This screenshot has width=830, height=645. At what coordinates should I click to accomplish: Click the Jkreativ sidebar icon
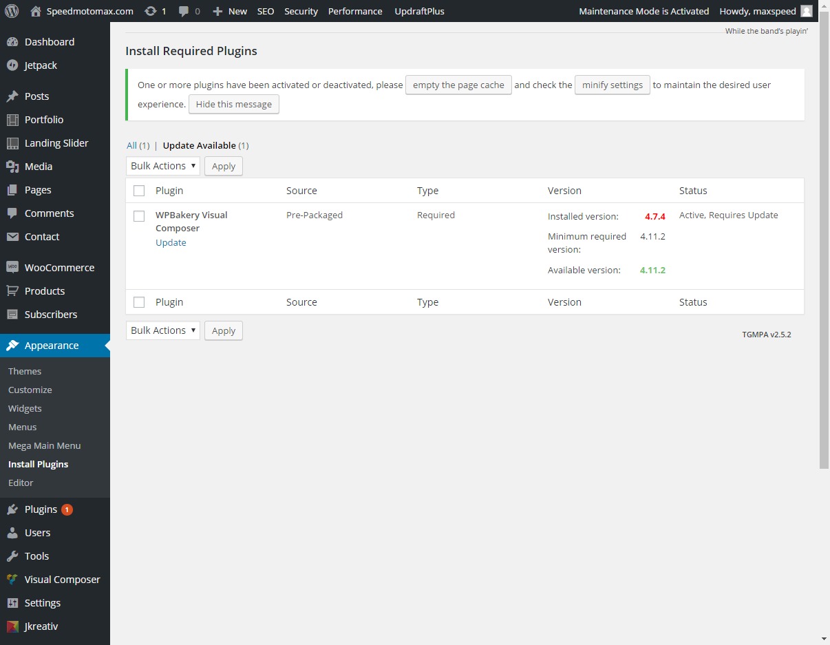coord(12,626)
